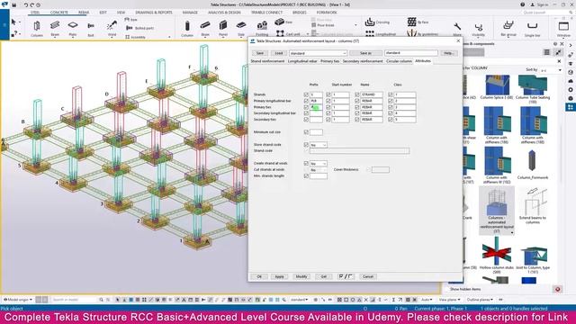
Task: Undo the last action
Action: 26,5
